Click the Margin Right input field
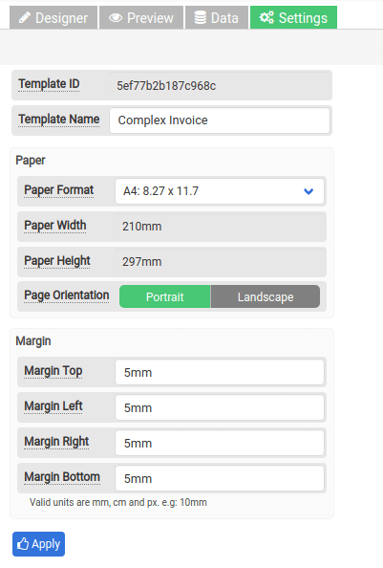The height and width of the screenshot is (568, 383). 220,443
